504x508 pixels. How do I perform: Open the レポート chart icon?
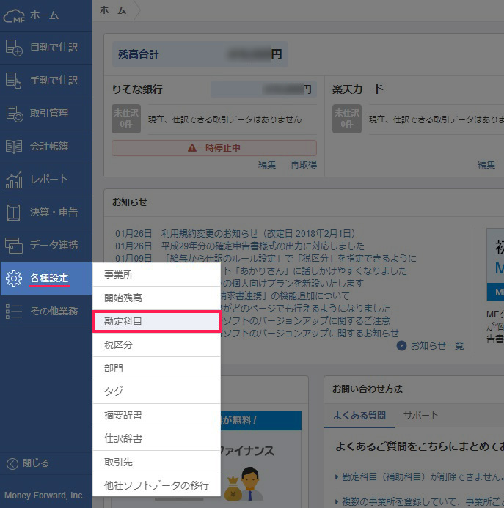click(15, 179)
